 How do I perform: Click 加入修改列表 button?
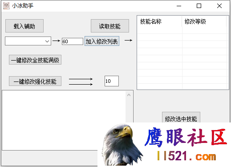point(102,41)
